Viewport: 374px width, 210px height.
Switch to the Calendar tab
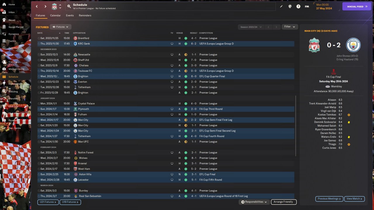[x=55, y=15]
